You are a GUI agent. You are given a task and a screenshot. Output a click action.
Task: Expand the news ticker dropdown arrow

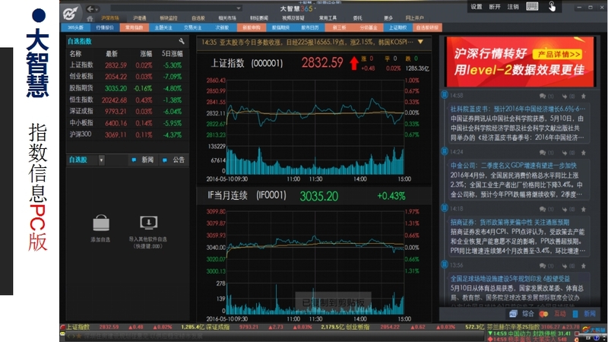420,42
